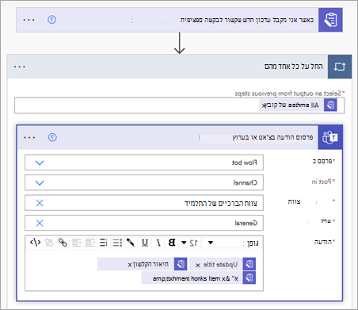The height and width of the screenshot is (310, 358).
Task: Select the highlight pen tool in the editor
Action: pos(131,243)
